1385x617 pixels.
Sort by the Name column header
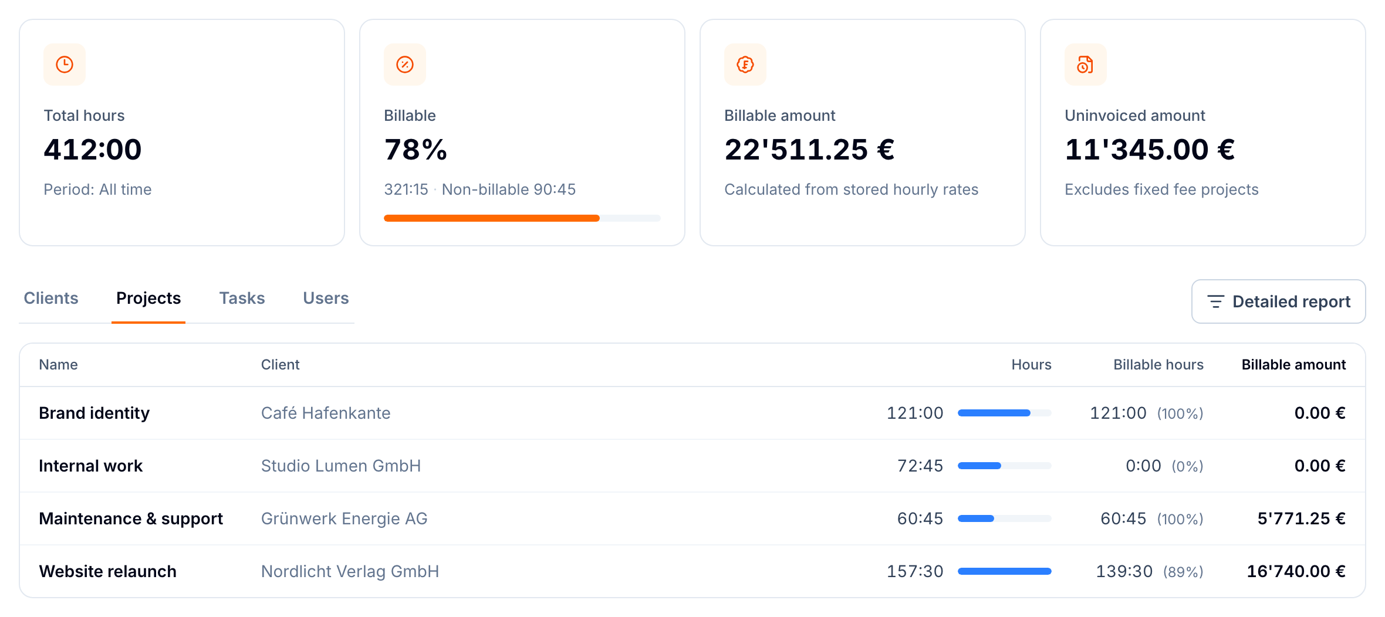point(58,365)
